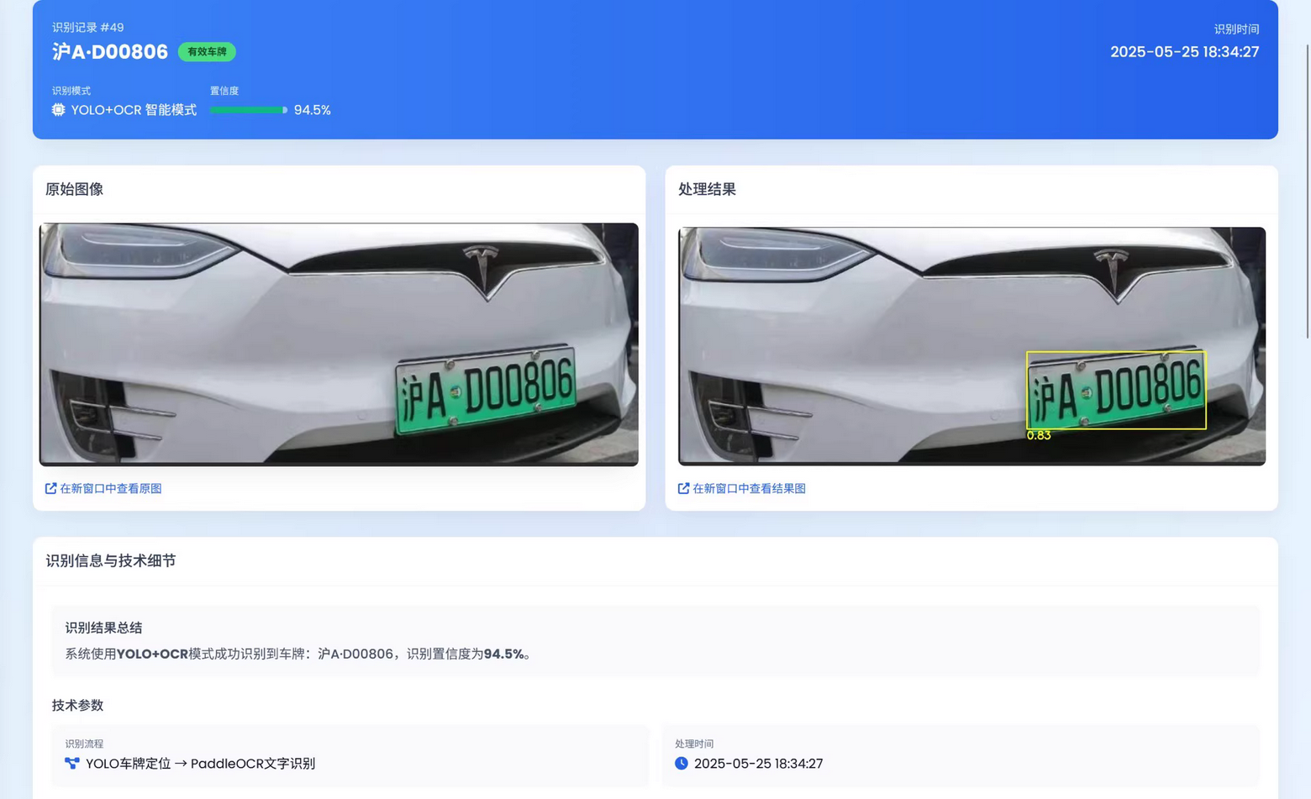Click the chip icon beside YOLO+OCR 智能模式
Viewport: 1311px width, 799px height.
[x=58, y=110]
